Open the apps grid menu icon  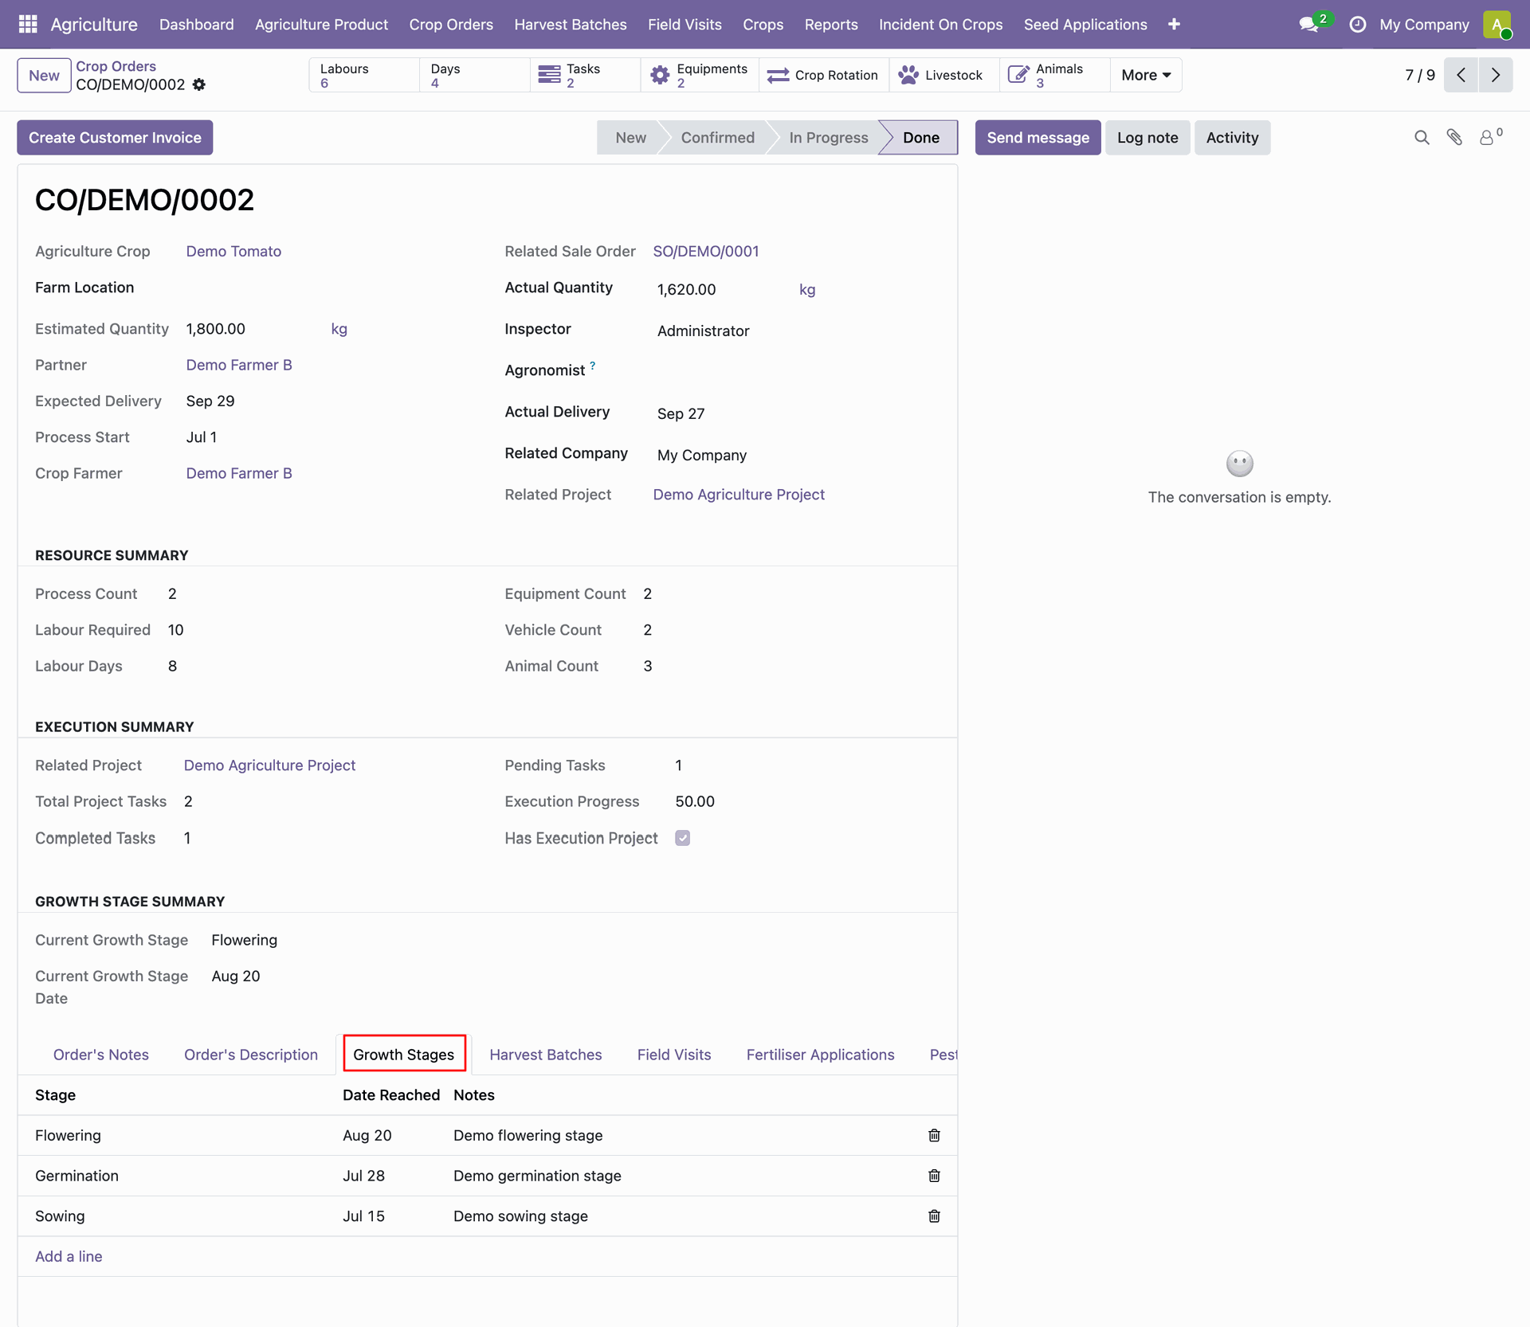pyautogui.click(x=28, y=24)
